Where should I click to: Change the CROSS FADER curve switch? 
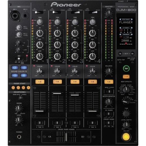[109, 123]
